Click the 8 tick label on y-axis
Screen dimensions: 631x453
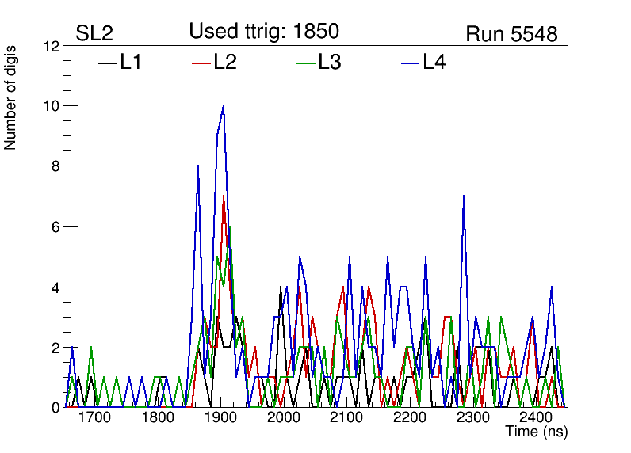tap(54, 166)
